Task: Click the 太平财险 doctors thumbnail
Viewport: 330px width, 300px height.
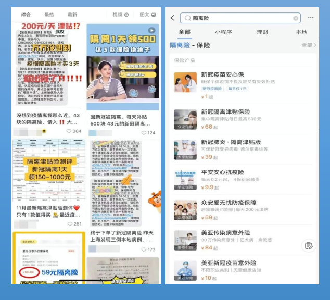Action: click(x=185, y=149)
